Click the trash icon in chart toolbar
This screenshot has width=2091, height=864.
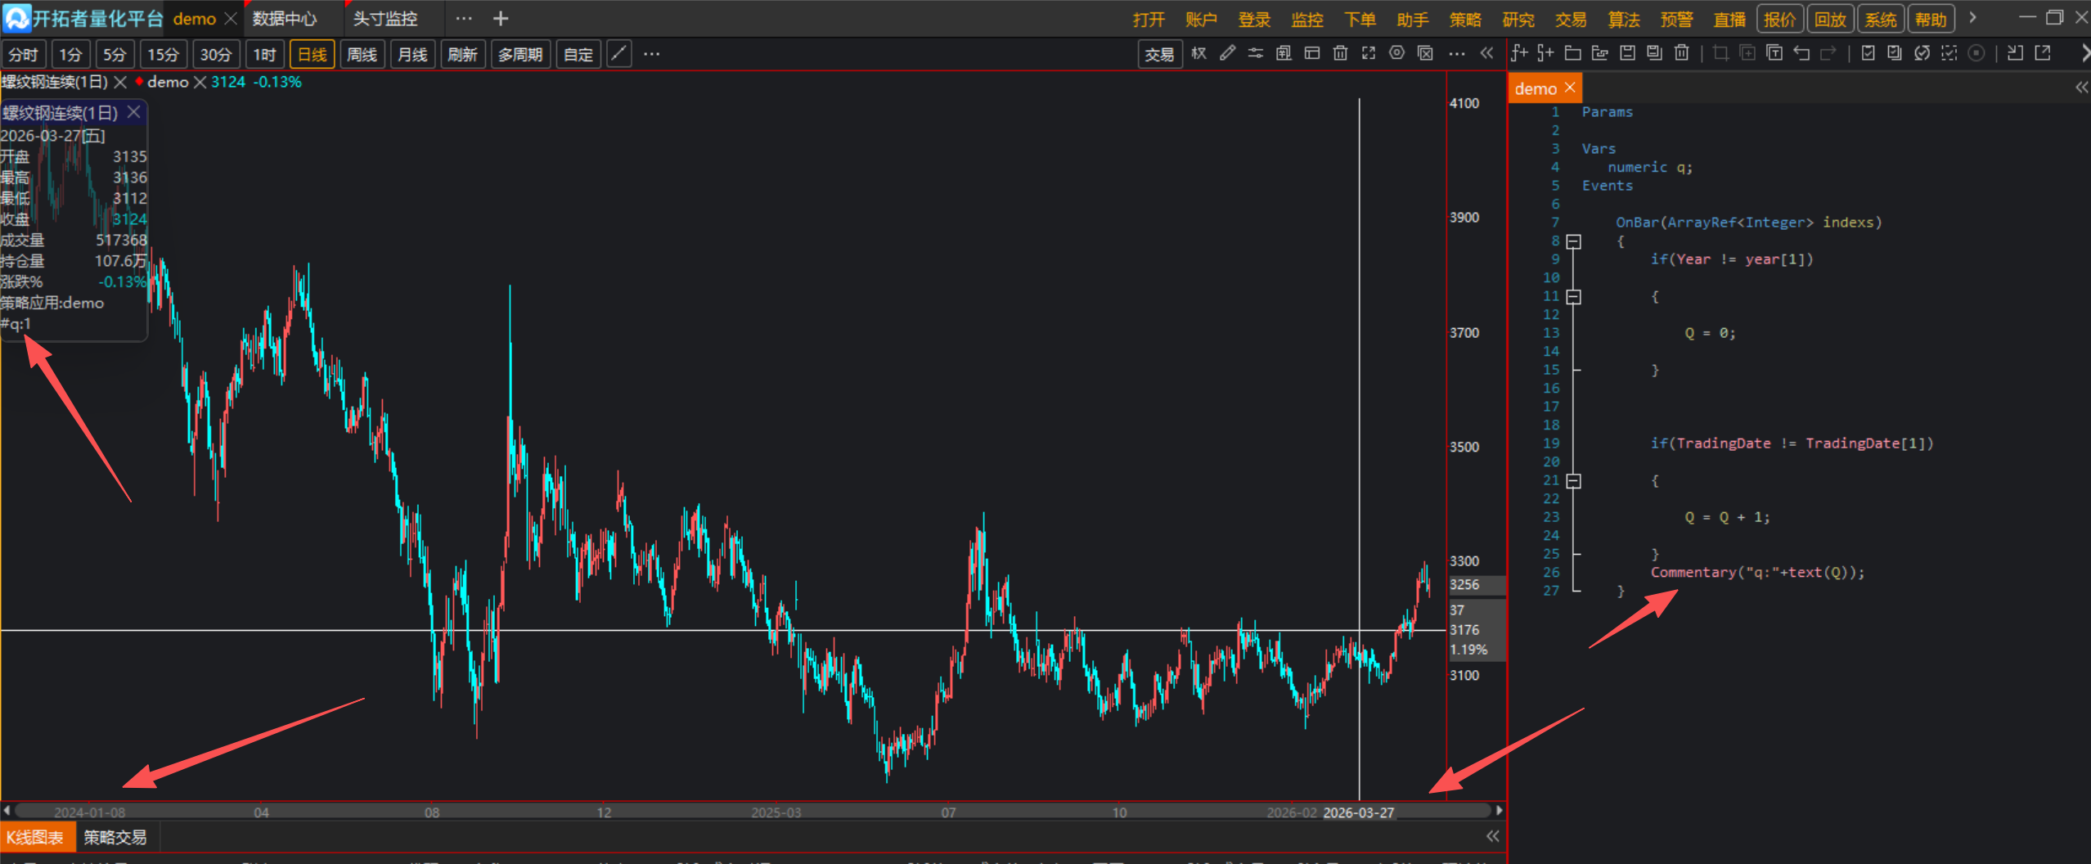(1340, 53)
